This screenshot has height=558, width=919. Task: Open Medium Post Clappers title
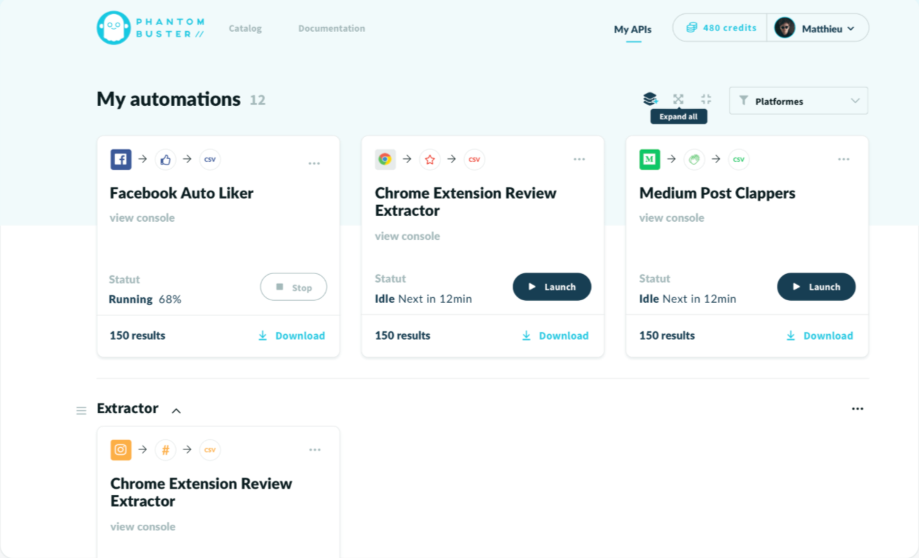tap(718, 193)
